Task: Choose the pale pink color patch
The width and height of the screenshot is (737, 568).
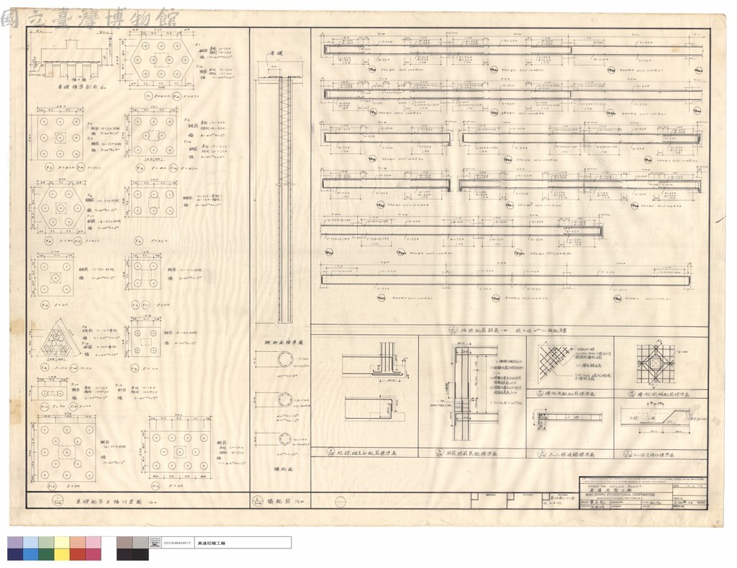Action: 93,543
